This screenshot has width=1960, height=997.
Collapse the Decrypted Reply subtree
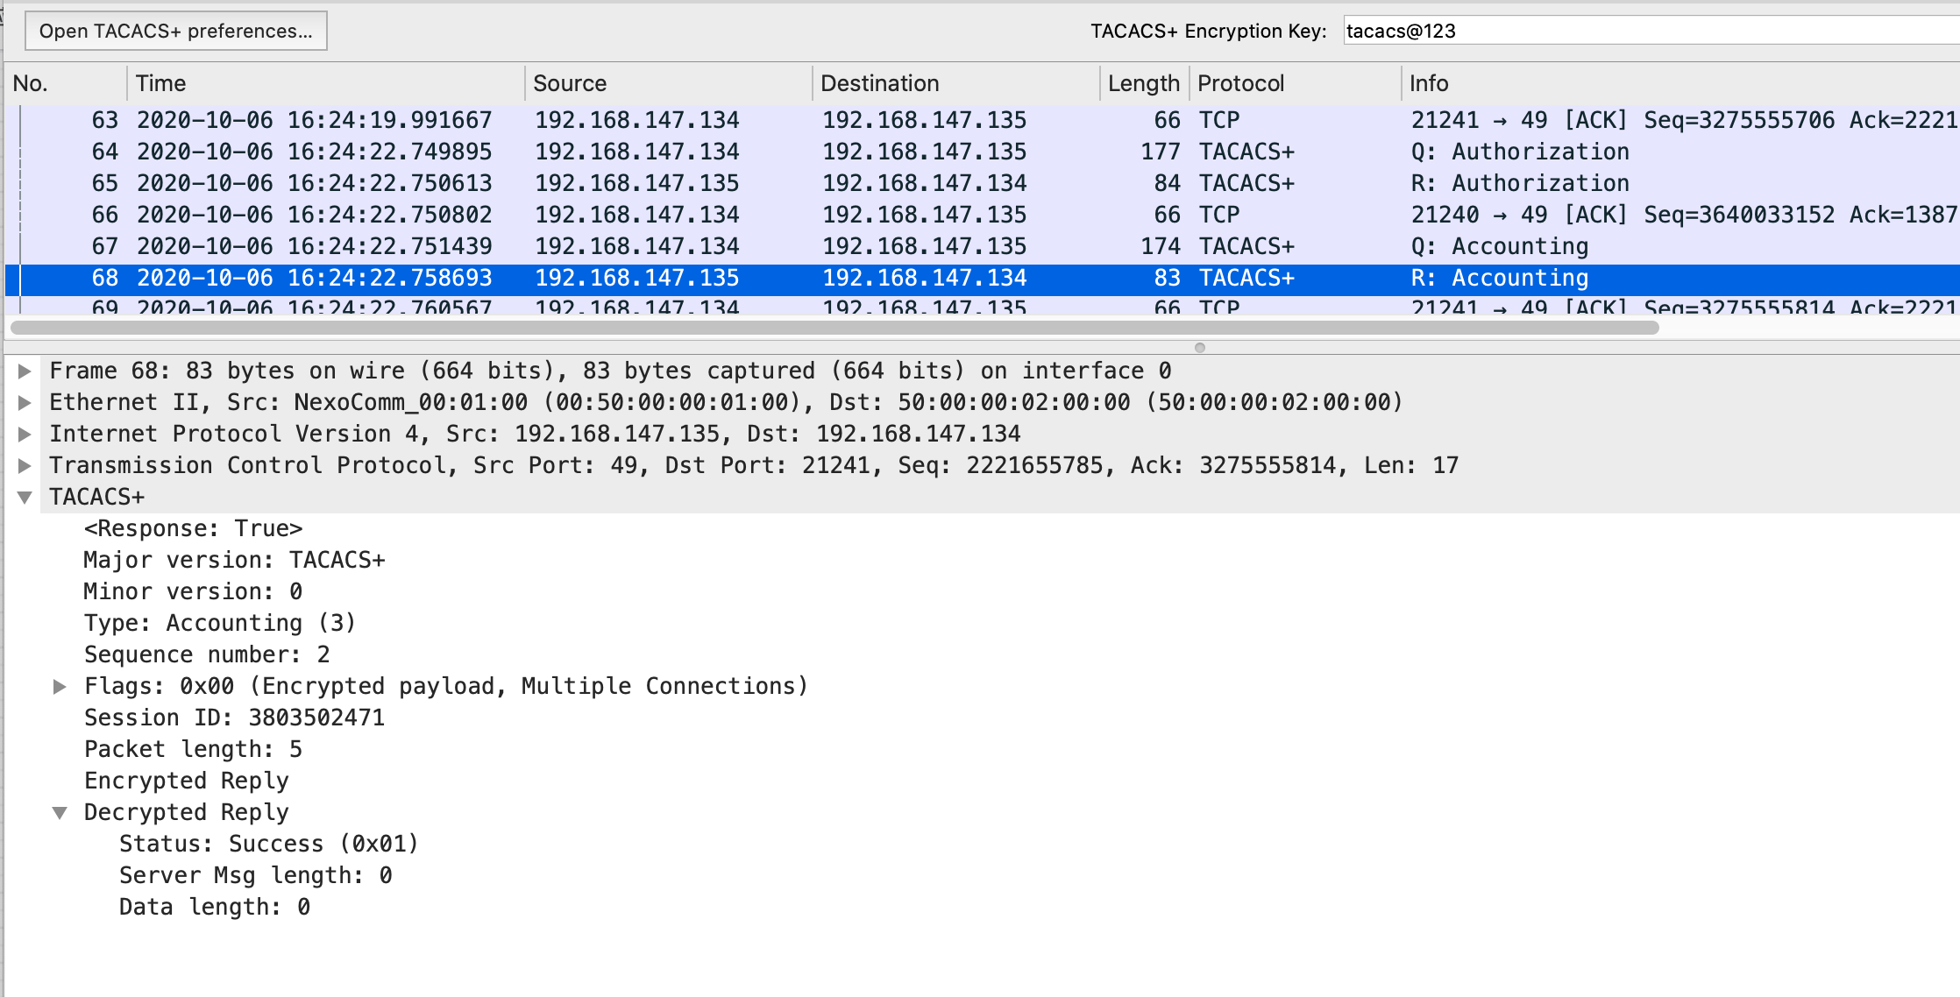click(x=60, y=813)
